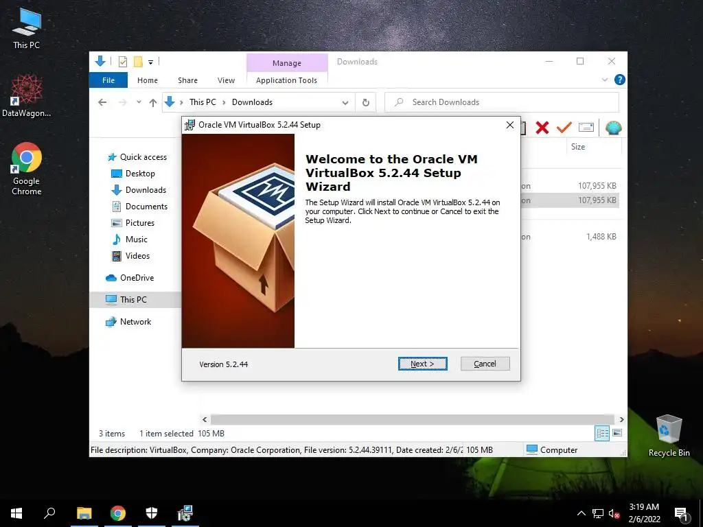Switch to the View ribbon tab

(x=226, y=80)
